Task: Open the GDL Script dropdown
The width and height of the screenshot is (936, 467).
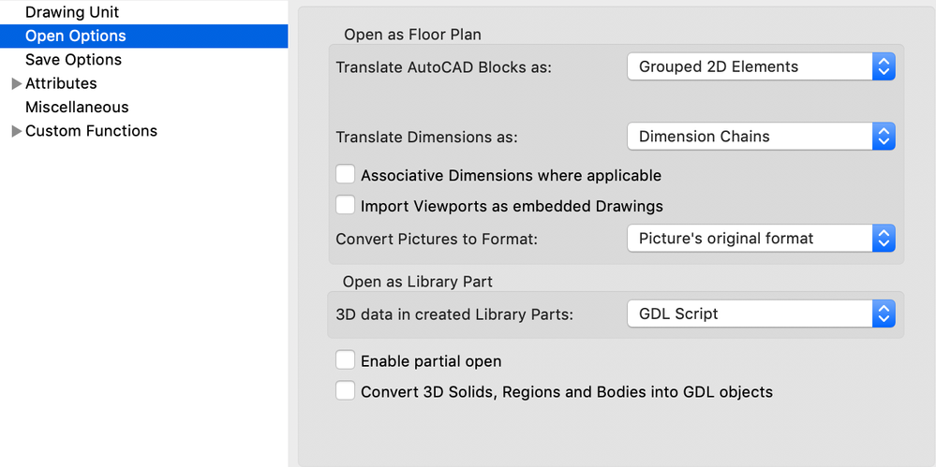Action: point(749,314)
